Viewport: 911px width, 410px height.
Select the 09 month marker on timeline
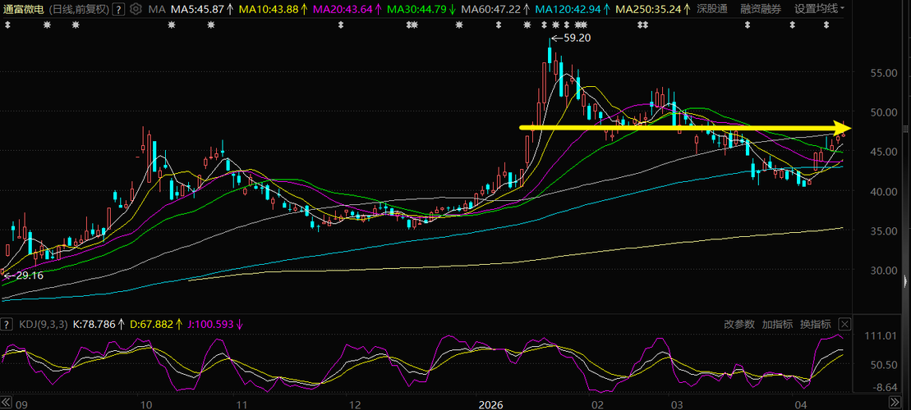[21, 403]
